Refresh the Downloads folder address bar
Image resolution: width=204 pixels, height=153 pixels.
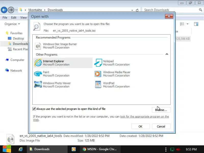(x=137, y=10)
